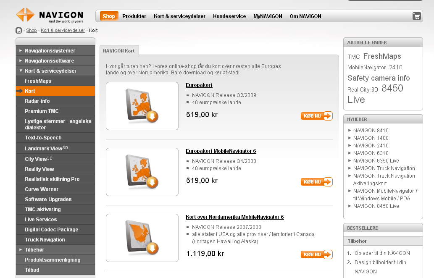This screenshot has width=434, height=278.
Task: Click the North America map image
Action: 142,238
